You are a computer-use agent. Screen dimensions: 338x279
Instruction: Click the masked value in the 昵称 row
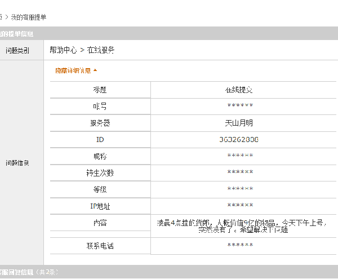(240, 156)
